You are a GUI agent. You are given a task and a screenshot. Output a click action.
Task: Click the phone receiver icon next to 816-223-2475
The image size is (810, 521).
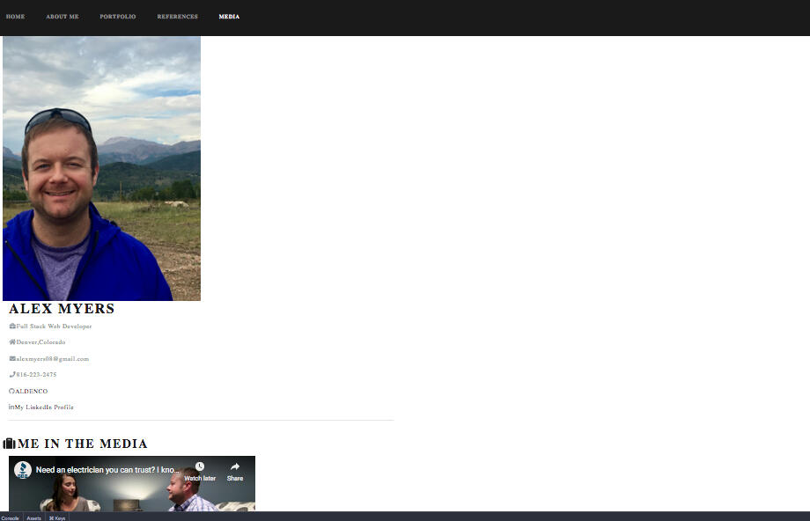12,374
